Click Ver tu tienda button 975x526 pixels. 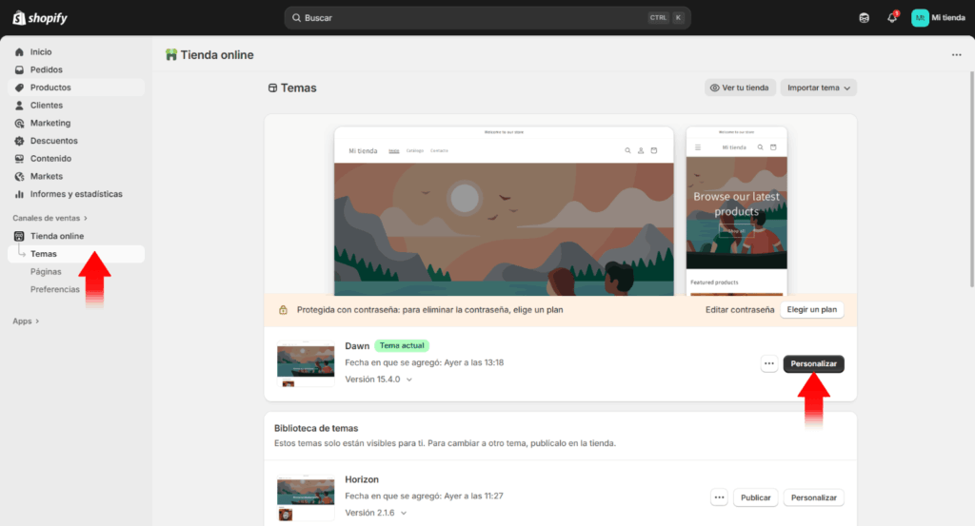tap(739, 88)
